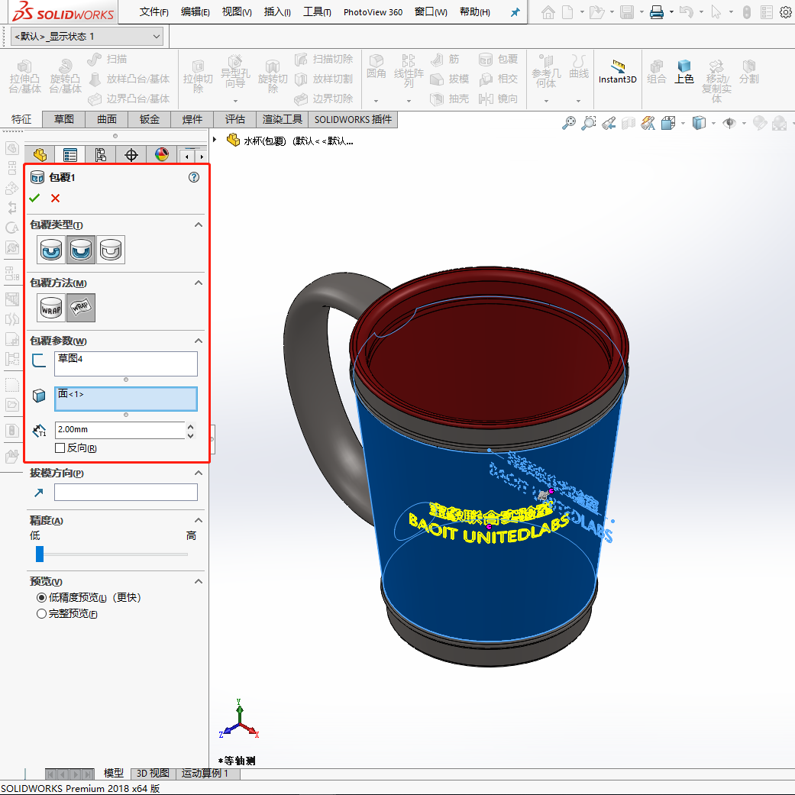795x795 pixels.
Task: Choose the analytical WRAP method icon
Action: [x=51, y=308]
